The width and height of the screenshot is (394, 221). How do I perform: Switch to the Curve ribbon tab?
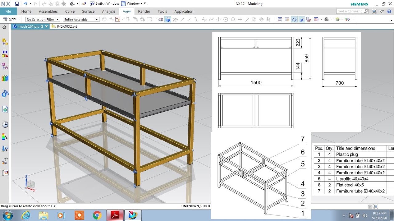pyautogui.click(x=70, y=11)
